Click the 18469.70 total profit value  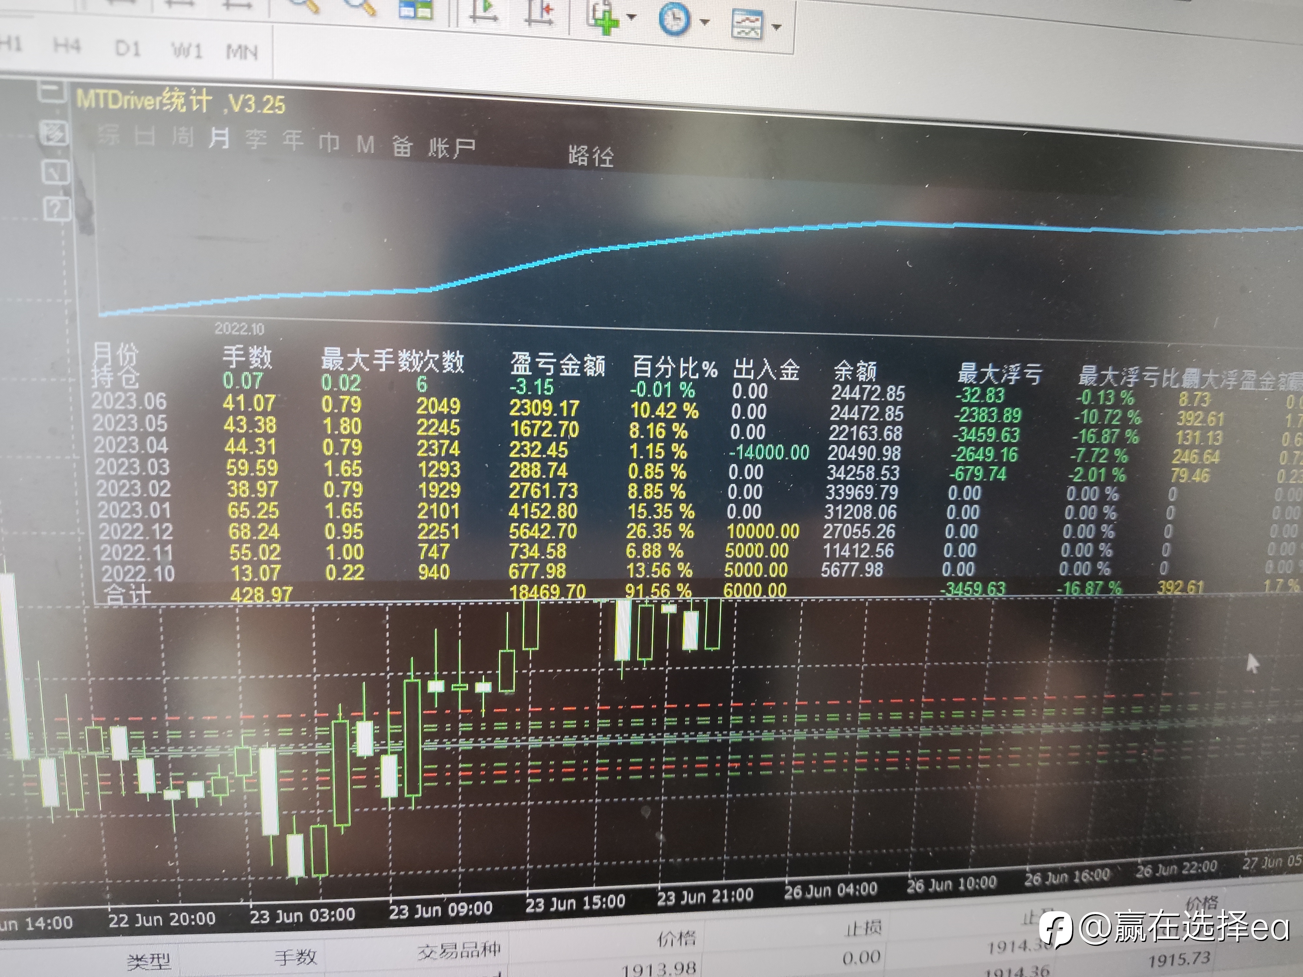(x=548, y=591)
